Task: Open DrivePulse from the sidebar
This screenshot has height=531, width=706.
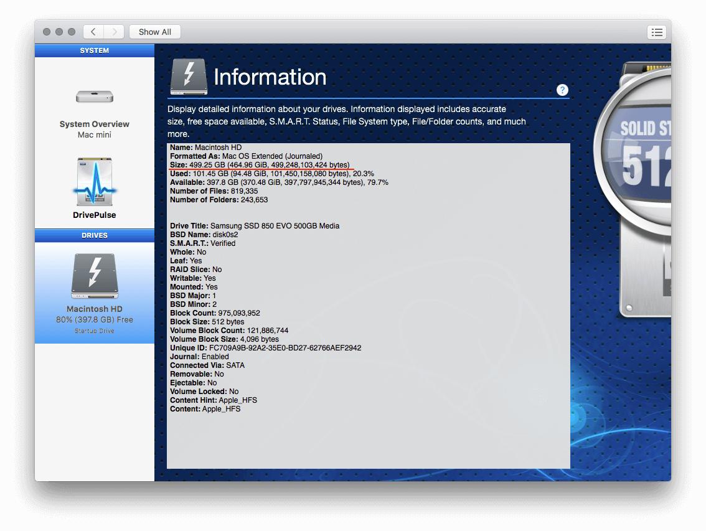Action: coord(94,187)
